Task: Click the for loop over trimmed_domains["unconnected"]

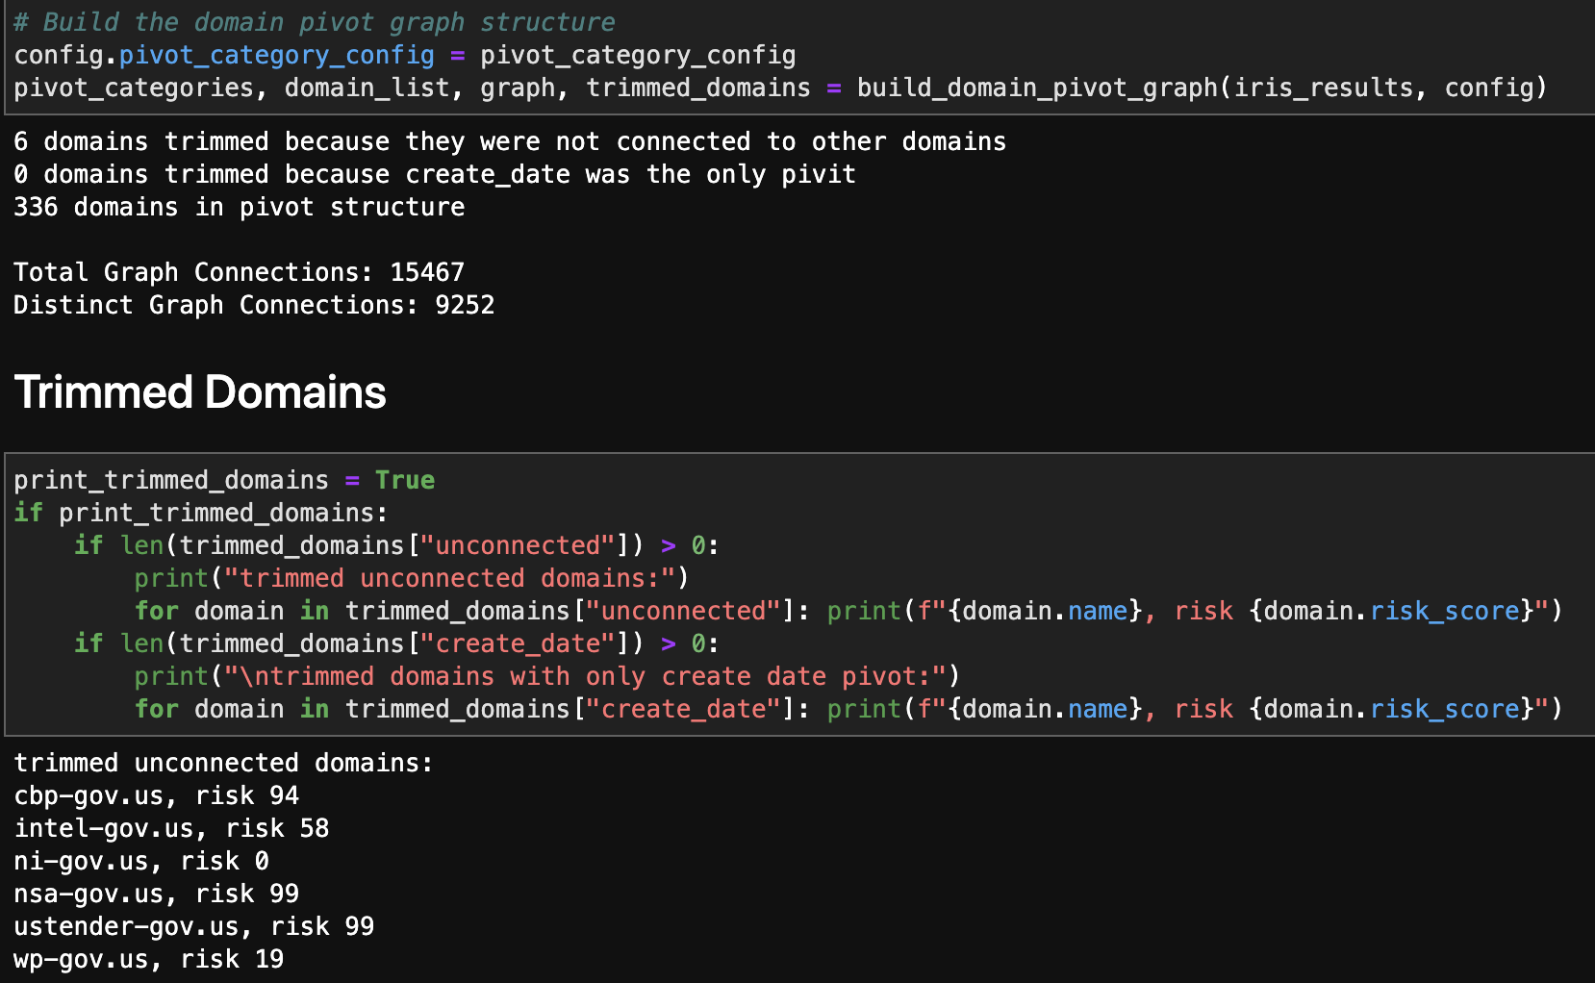Action: point(848,611)
